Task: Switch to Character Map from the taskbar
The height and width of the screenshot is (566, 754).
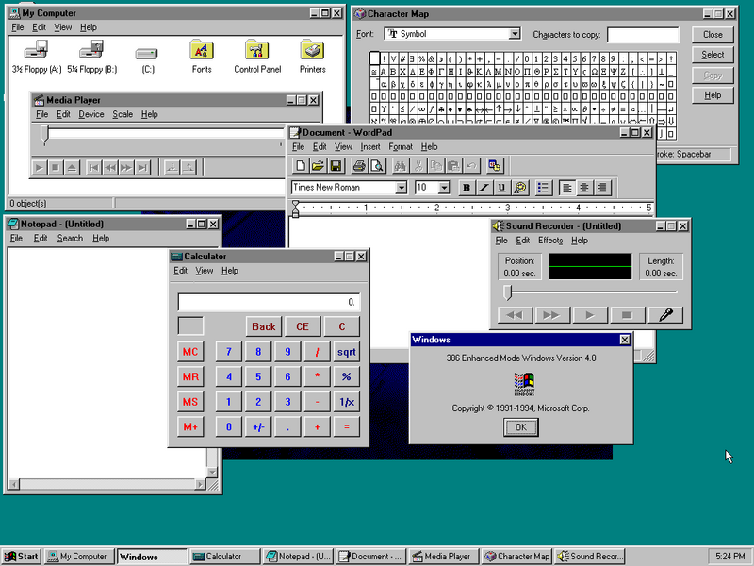Action: click(x=516, y=557)
